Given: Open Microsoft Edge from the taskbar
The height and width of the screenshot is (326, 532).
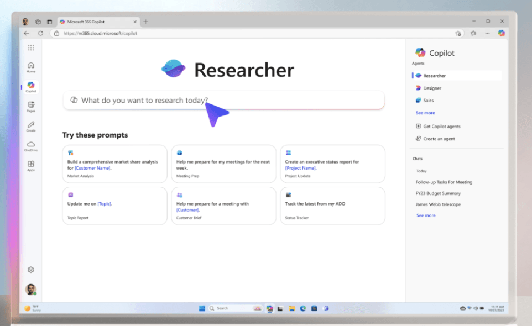Looking at the screenshot, I should [302, 308].
